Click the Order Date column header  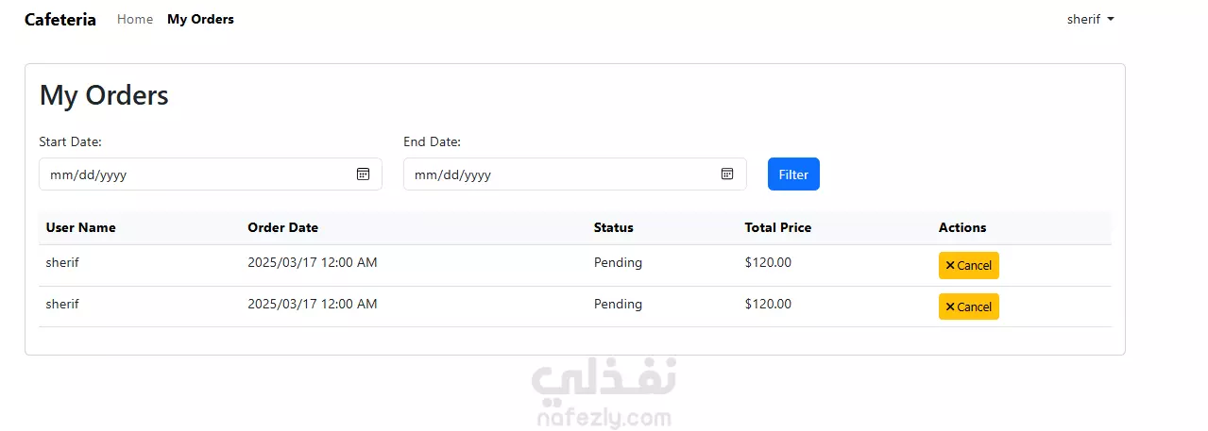282,227
